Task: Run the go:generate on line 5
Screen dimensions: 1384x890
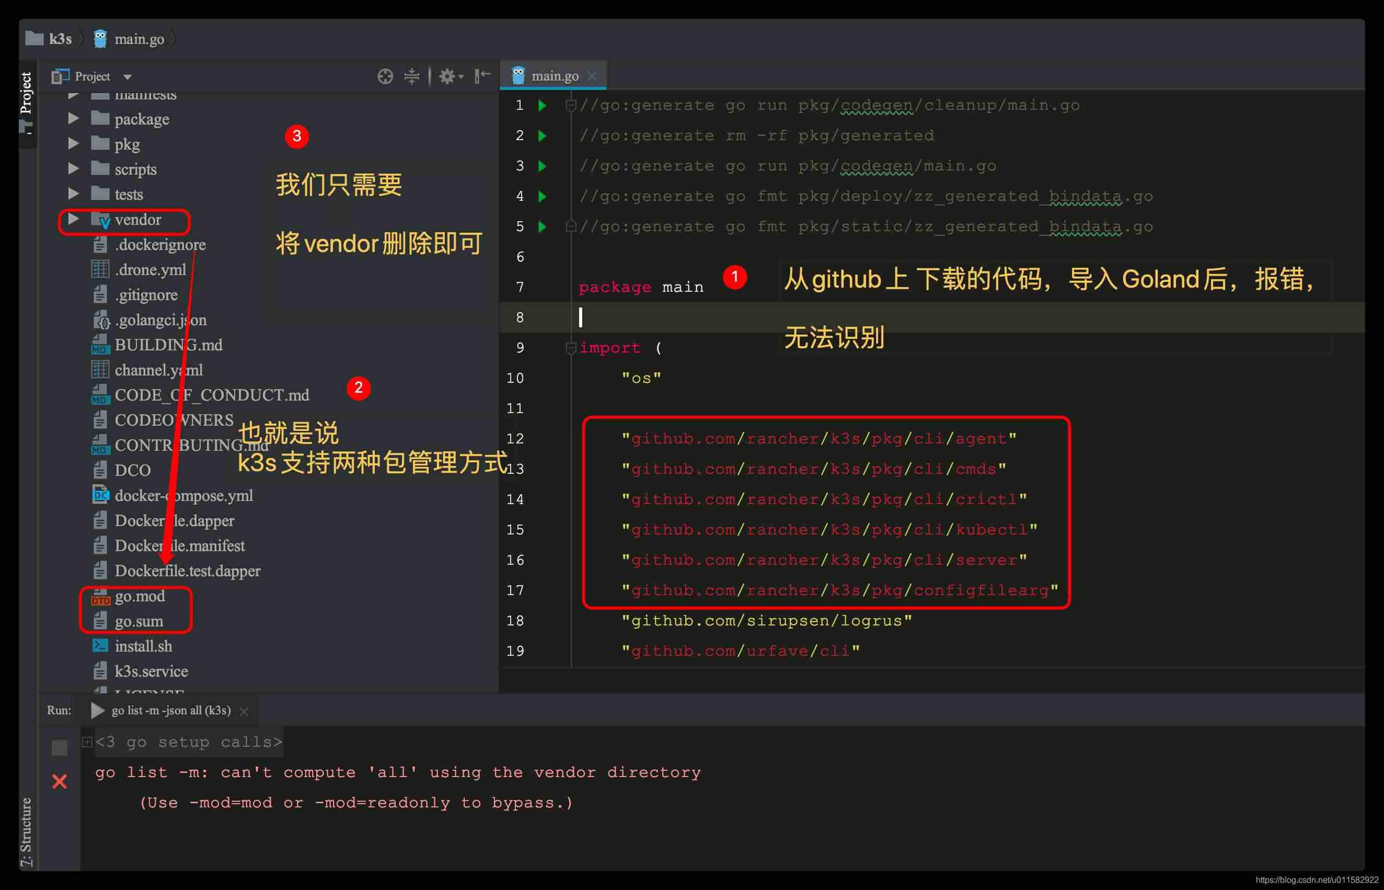Action: [543, 226]
